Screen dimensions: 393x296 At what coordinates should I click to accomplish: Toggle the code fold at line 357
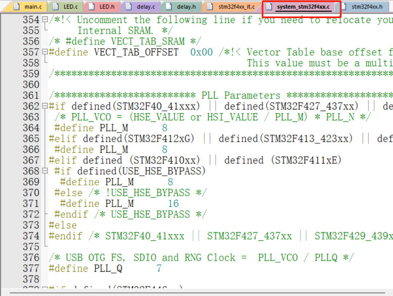point(45,52)
